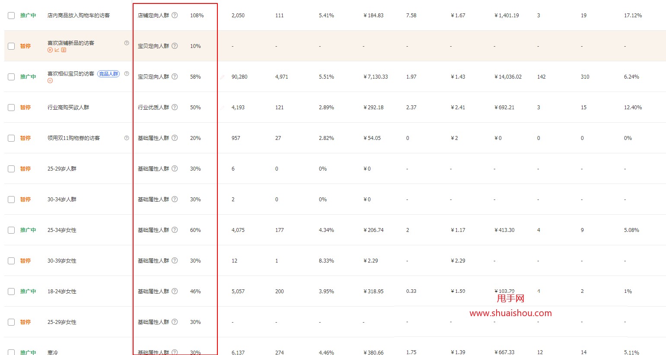The width and height of the screenshot is (666, 355).
Task: Click 暂停 status of 喜欢店铺新品的访客
Action: coord(25,46)
